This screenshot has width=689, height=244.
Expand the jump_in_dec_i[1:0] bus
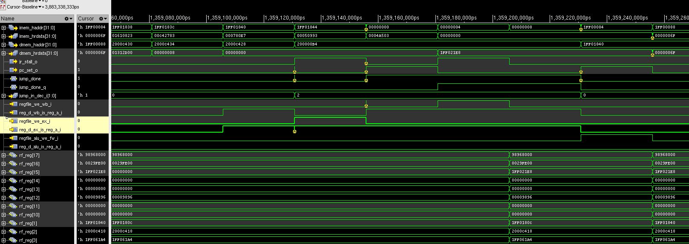pyautogui.click(x=4, y=96)
